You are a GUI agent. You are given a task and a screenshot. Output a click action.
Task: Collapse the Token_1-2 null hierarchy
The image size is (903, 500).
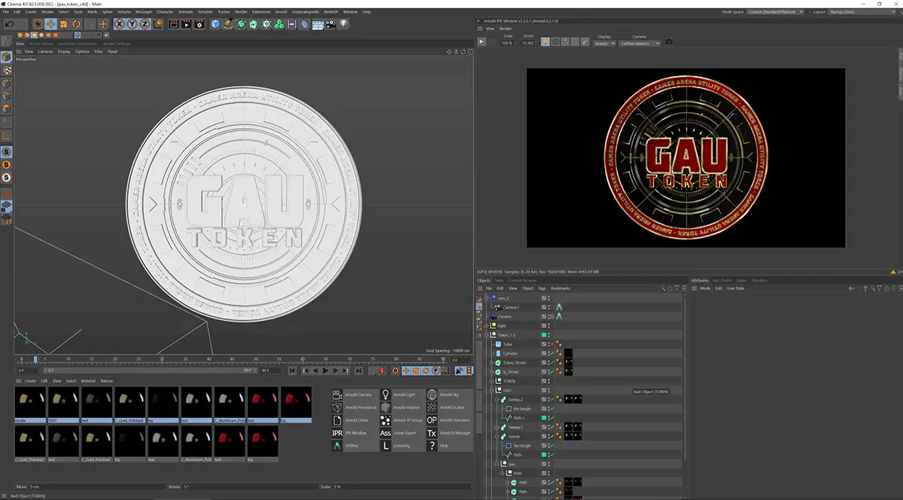click(x=486, y=335)
